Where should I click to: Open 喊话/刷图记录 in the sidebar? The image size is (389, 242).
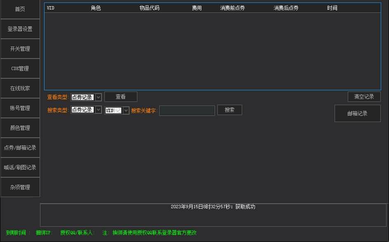pos(19,167)
